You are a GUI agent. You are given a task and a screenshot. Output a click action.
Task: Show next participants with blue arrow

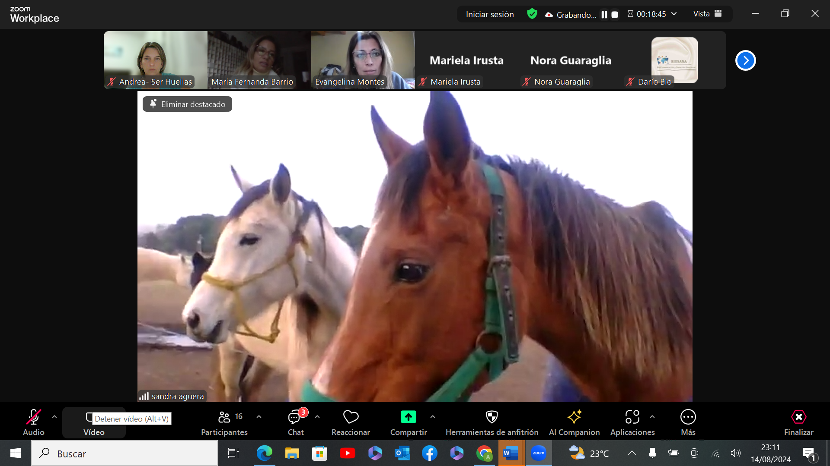[x=745, y=60]
